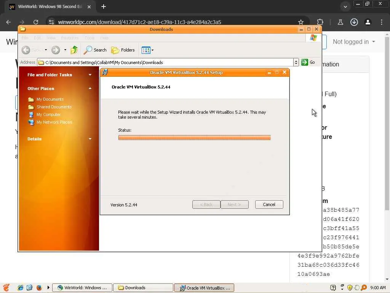Click the My Network Places icon

point(31,122)
